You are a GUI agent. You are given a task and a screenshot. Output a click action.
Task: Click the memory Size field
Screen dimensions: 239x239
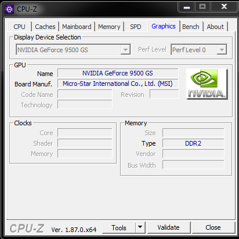click(x=193, y=133)
